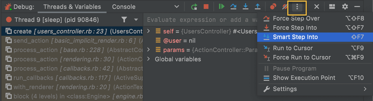373x101 pixels.
Task: Click the Step Over toolbar icon
Action: pyautogui.click(x=233, y=7)
